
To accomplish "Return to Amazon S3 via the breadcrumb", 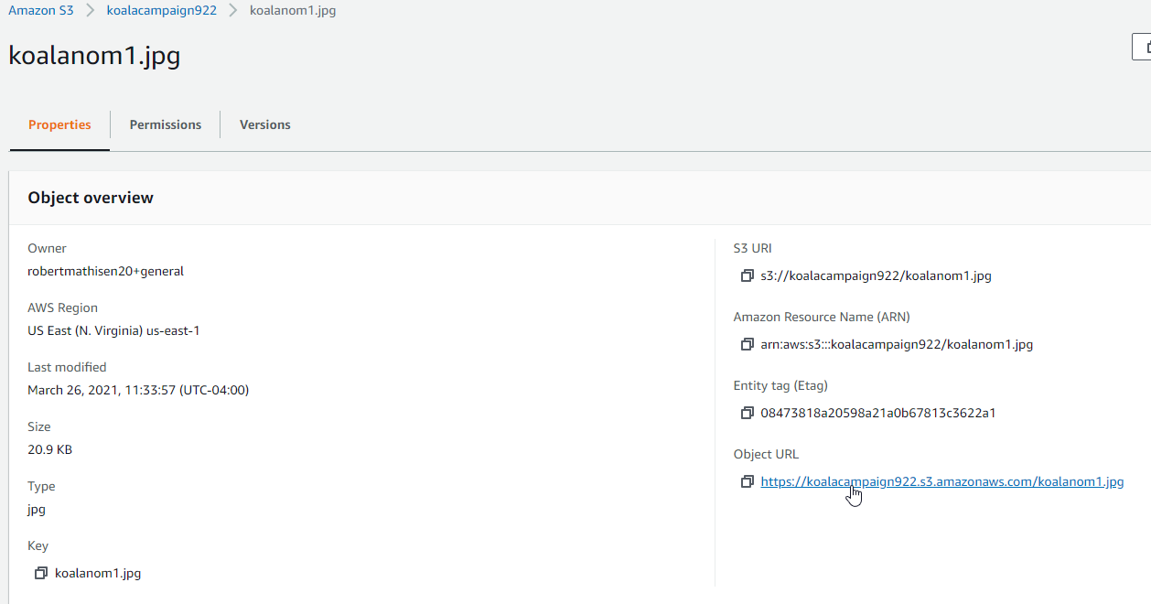I will coord(41,10).
